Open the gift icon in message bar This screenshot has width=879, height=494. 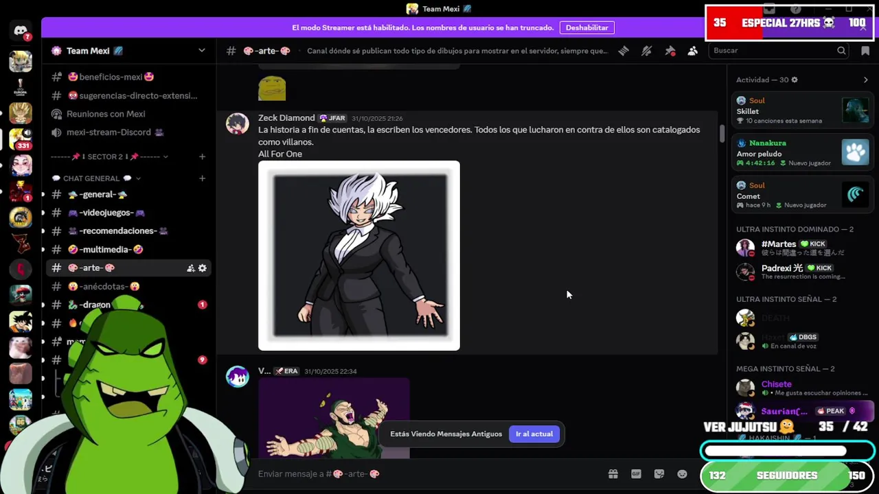coord(613,474)
